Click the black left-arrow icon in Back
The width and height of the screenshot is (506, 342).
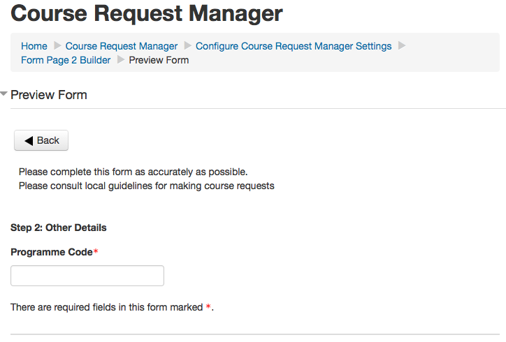tap(29, 140)
